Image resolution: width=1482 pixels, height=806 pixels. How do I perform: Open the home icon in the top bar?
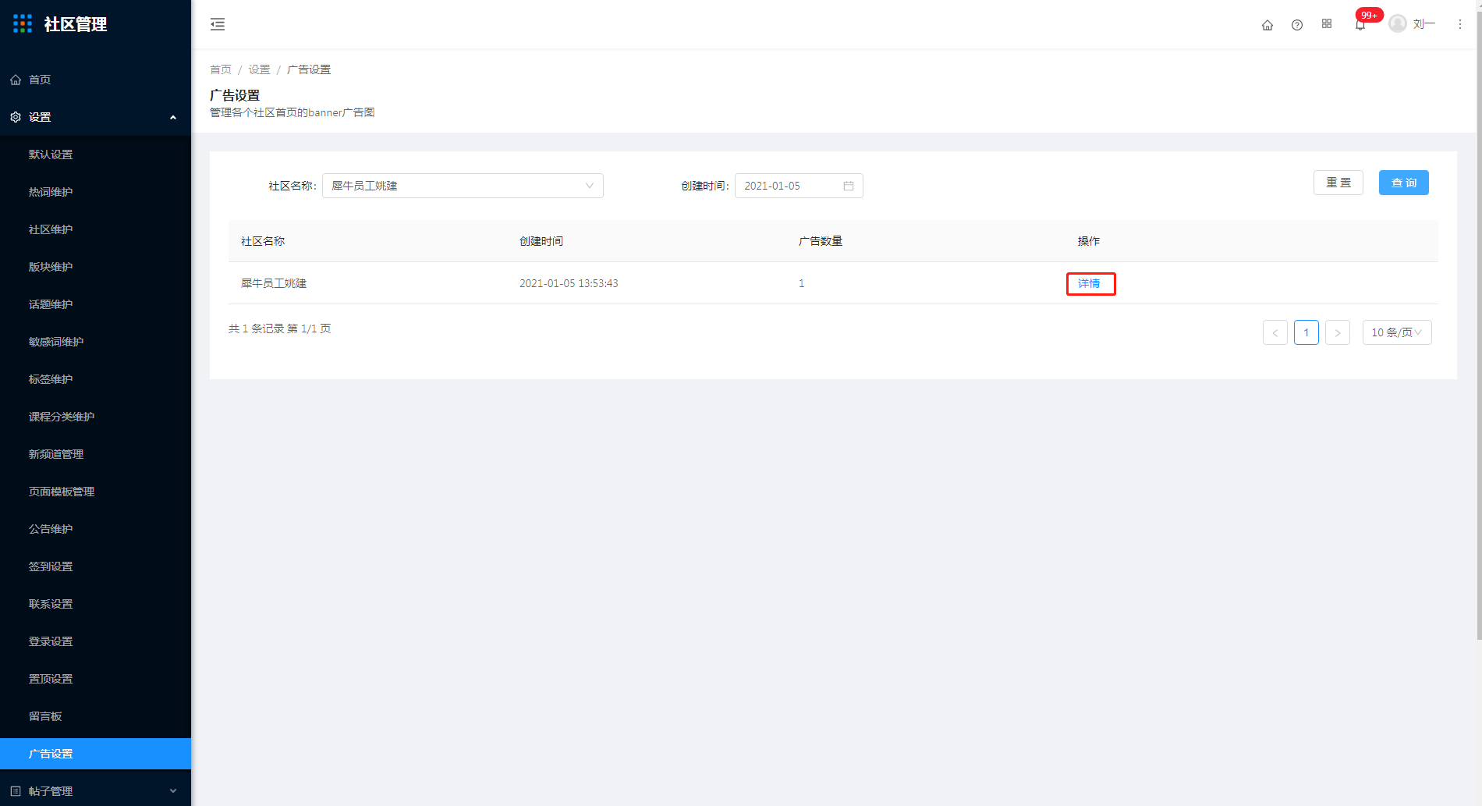1267,25
